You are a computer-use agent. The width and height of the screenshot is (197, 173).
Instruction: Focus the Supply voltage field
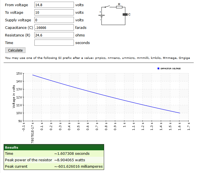[x=54, y=20]
